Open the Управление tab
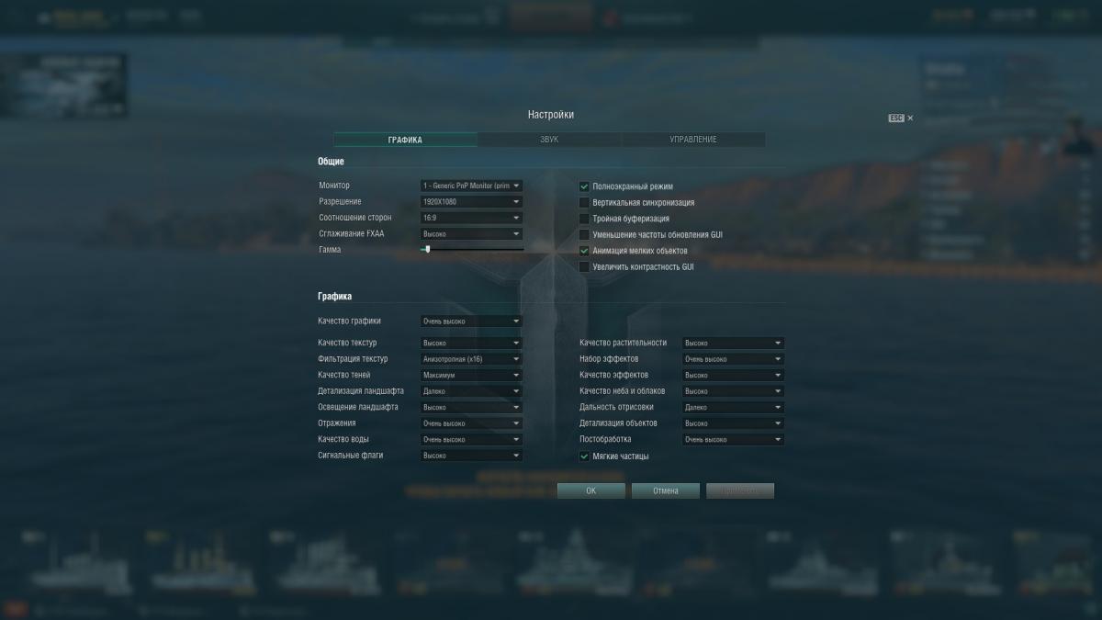Image resolution: width=1102 pixels, height=620 pixels. [693, 140]
